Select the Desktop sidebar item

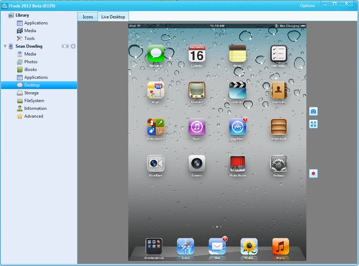click(39, 85)
